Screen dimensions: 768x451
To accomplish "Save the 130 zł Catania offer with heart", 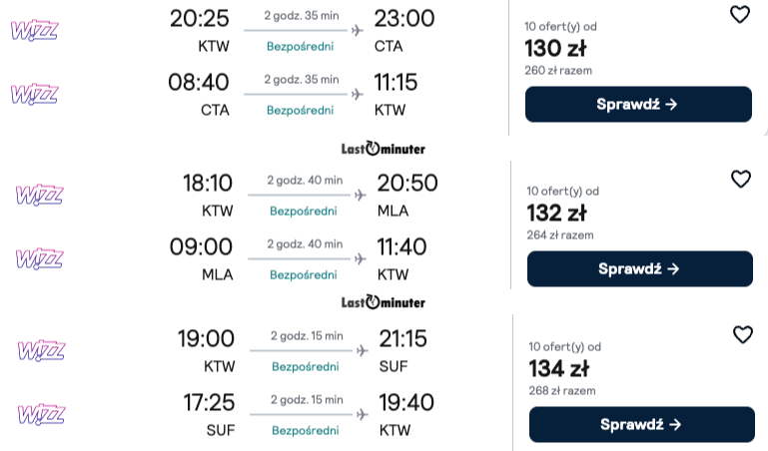I will (x=739, y=15).
